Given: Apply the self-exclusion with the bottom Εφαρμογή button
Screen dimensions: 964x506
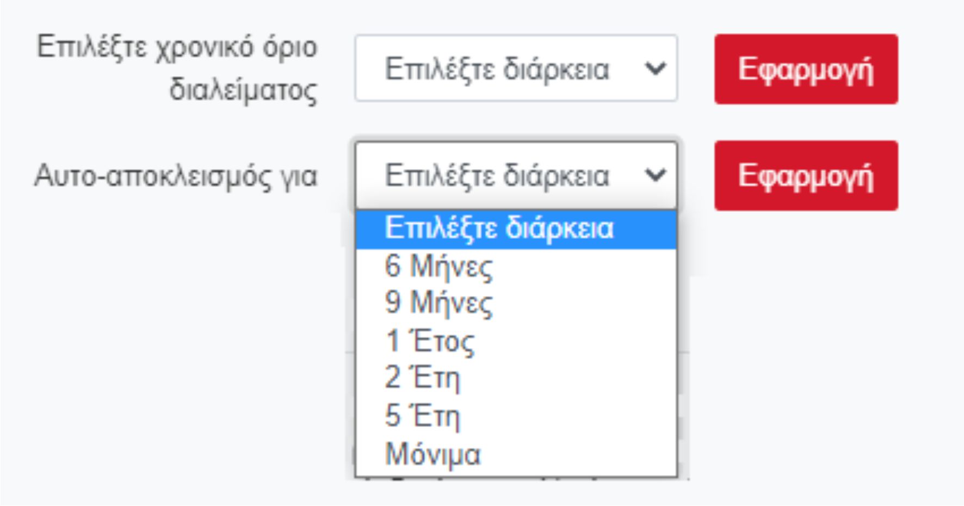Looking at the screenshot, I should tap(805, 175).
